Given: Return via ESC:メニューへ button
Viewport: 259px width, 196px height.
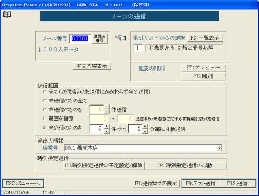Looking at the screenshot, I should pos(23,183).
